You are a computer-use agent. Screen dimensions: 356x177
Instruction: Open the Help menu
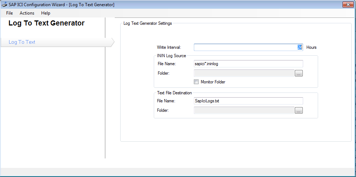click(46, 13)
